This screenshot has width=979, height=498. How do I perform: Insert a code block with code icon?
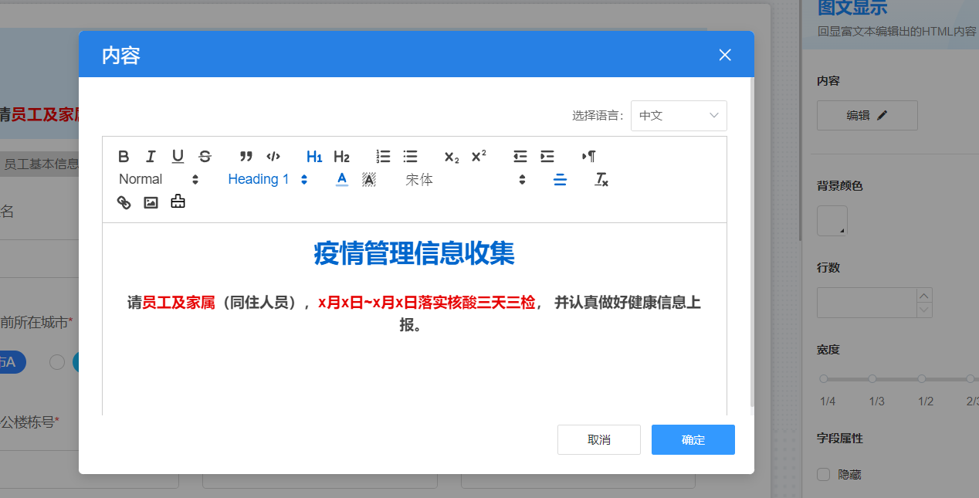[x=273, y=157]
